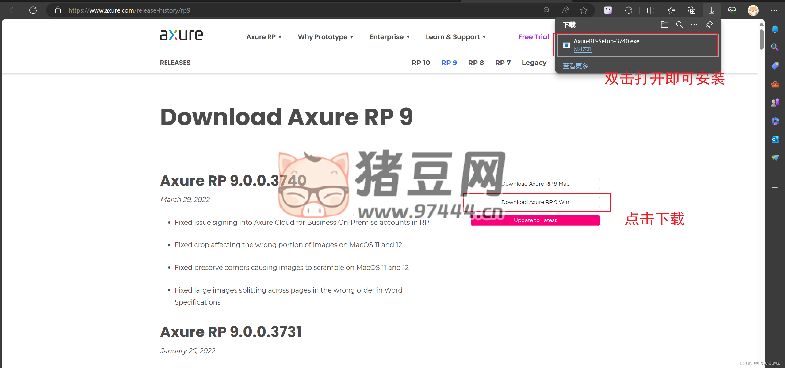Open the AxureRP-Setup-3740.exe file link
This screenshot has height=368, width=785.
click(583, 49)
